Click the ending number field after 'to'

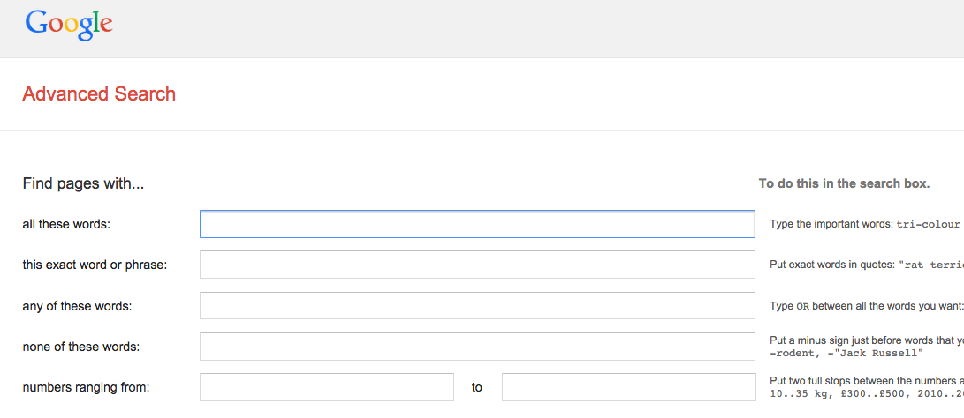pyautogui.click(x=629, y=387)
